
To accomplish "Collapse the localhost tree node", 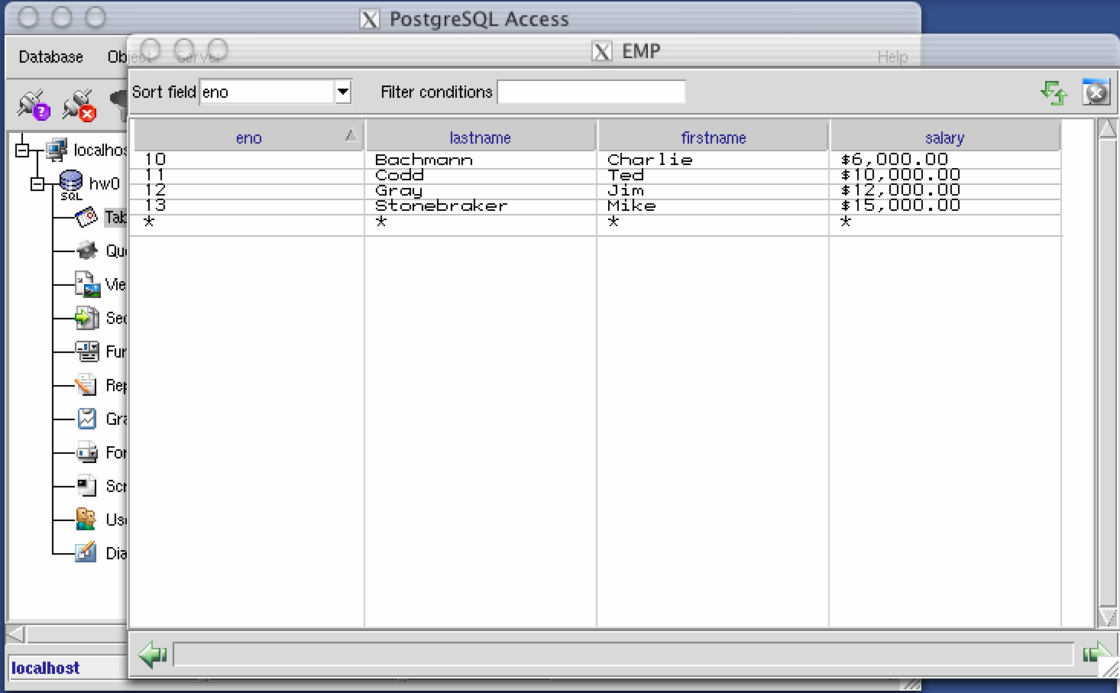I will click(22, 150).
